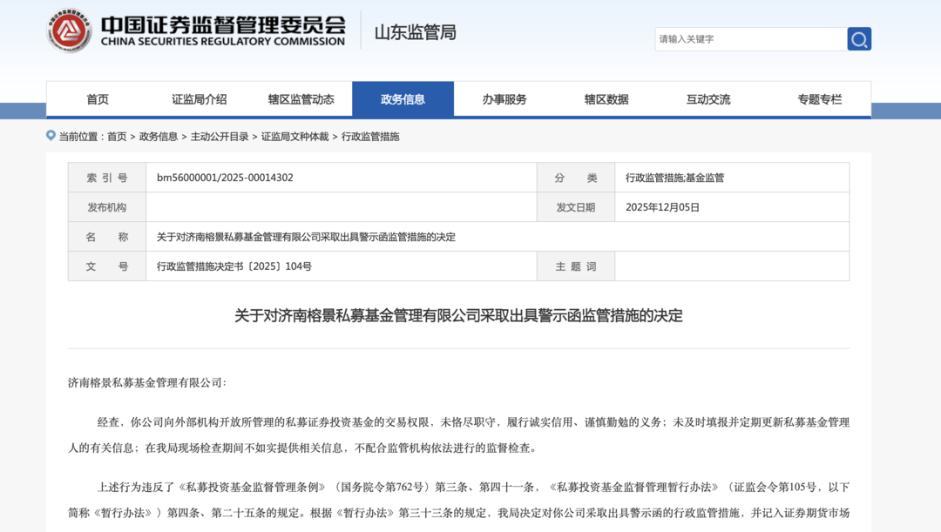Image resolution: width=941 pixels, height=532 pixels.
Task: Click the 行政监管措施 breadcrumb link
Action: pyautogui.click(x=370, y=137)
